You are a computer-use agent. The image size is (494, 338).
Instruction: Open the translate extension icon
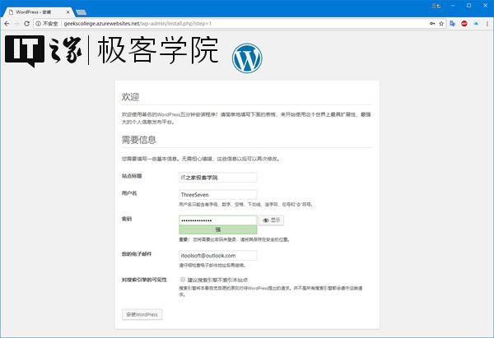pyautogui.click(x=453, y=24)
